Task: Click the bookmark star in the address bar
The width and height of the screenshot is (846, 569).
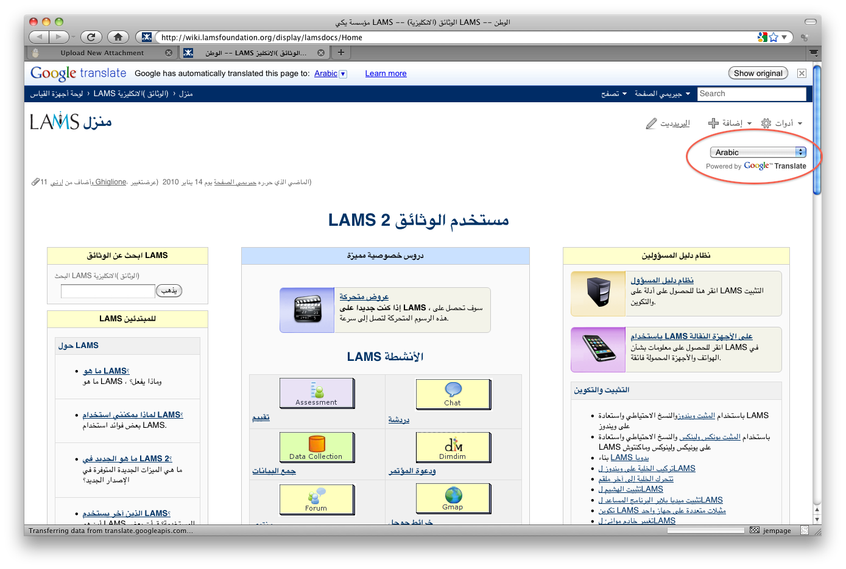Action: pos(774,37)
